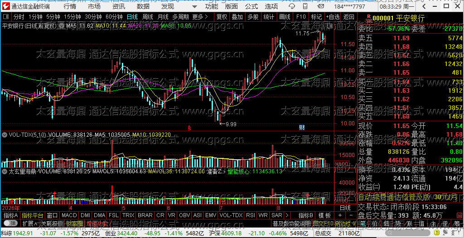Select the 30分钟 period
Image resolution: width=464 pixels, height=238 pixels.
tap(93, 17)
